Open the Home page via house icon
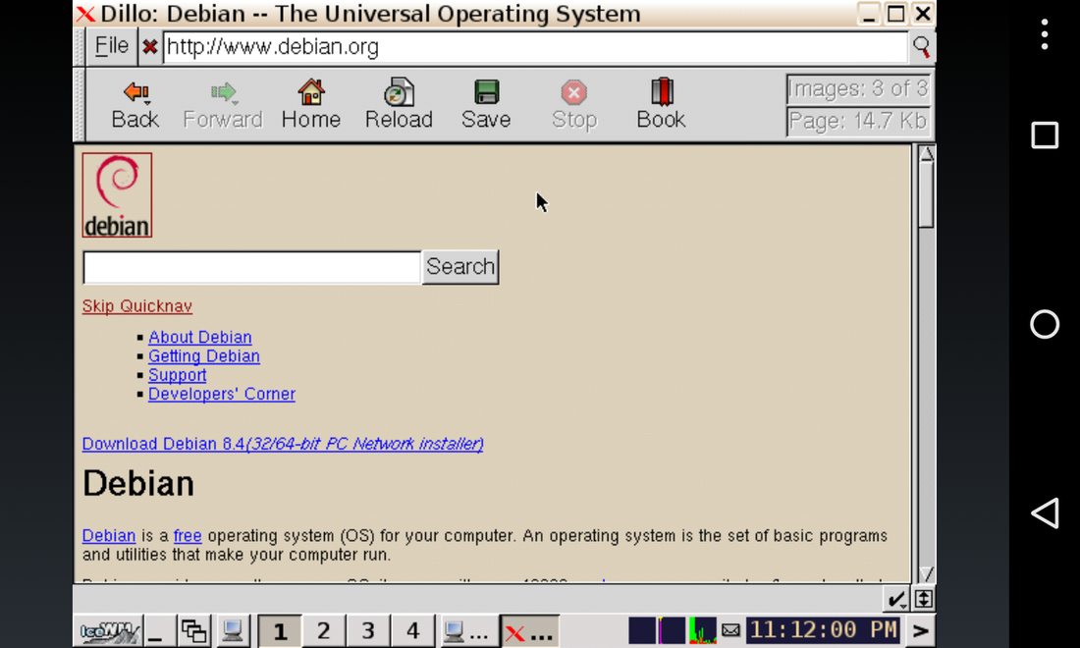 pyautogui.click(x=310, y=105)
